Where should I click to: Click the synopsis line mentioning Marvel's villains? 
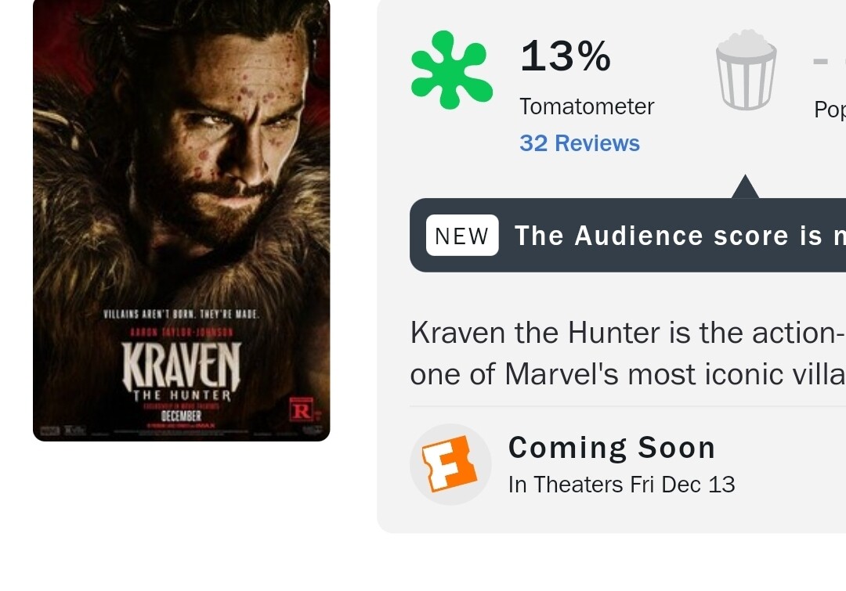pos(627,374)
